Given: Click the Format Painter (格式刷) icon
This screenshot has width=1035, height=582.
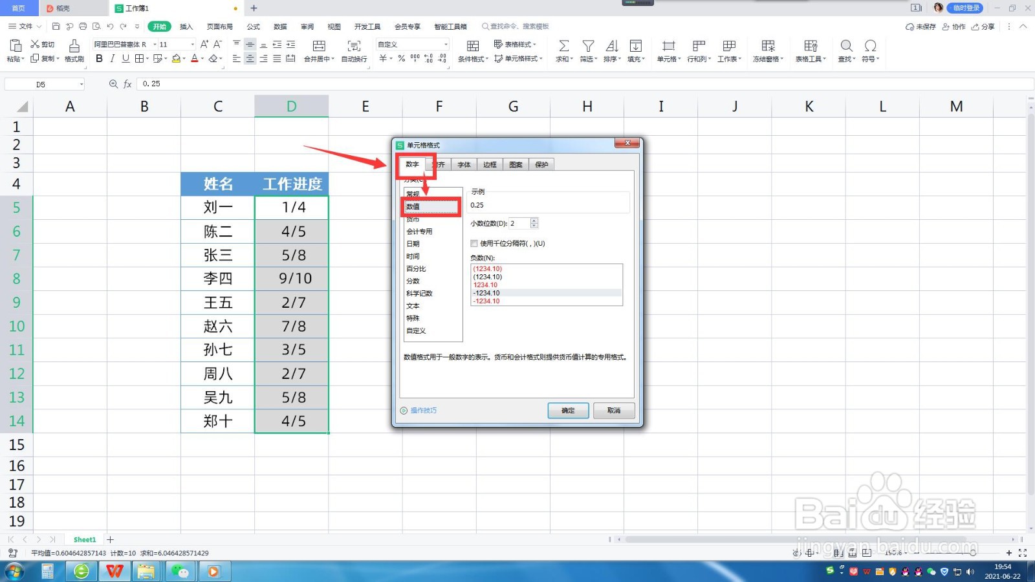Looking at the screenshot, I should [74, 46].
